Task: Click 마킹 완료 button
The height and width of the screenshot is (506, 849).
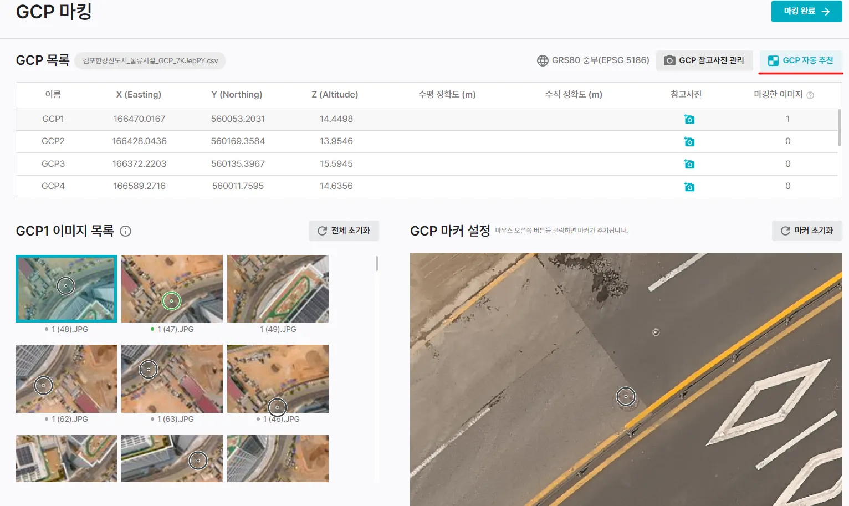Action: pos(806,11)
